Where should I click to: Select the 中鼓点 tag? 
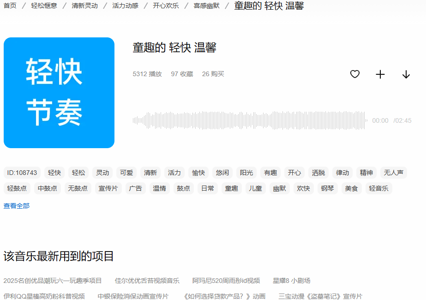click(47, 189)
